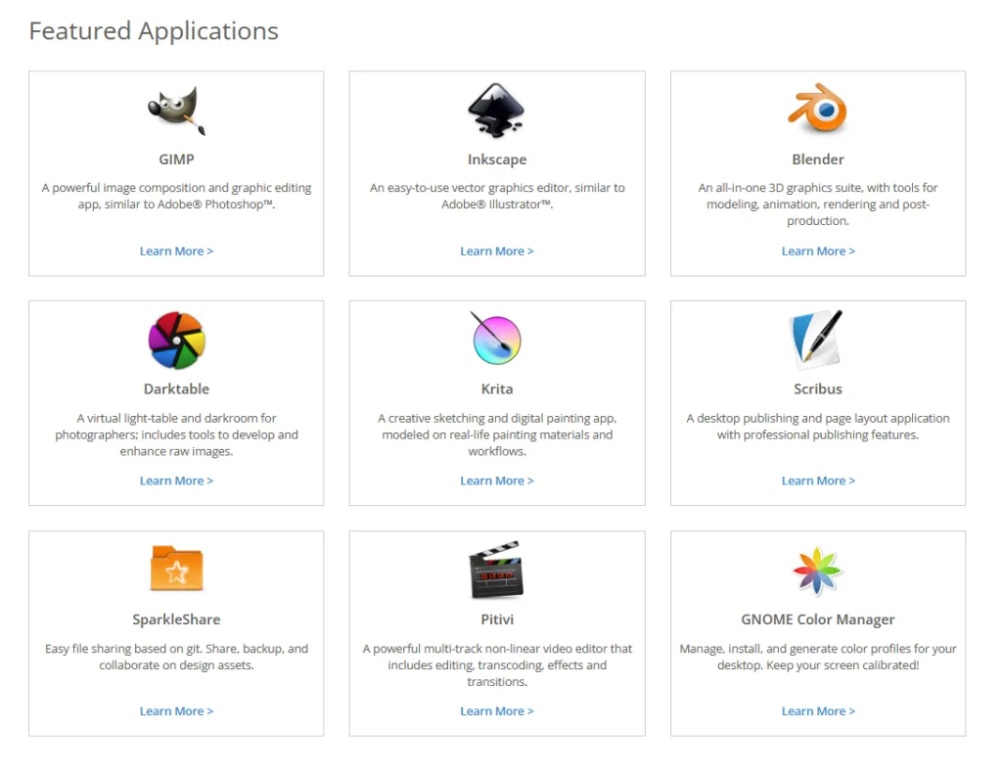Click the Featured Applications heading
Viewport: 1002px width, 775px height.
(154, 31)
